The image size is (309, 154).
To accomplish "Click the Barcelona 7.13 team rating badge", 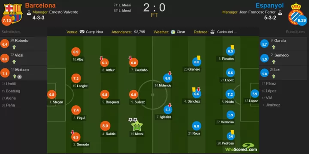I will click(6, 21).
